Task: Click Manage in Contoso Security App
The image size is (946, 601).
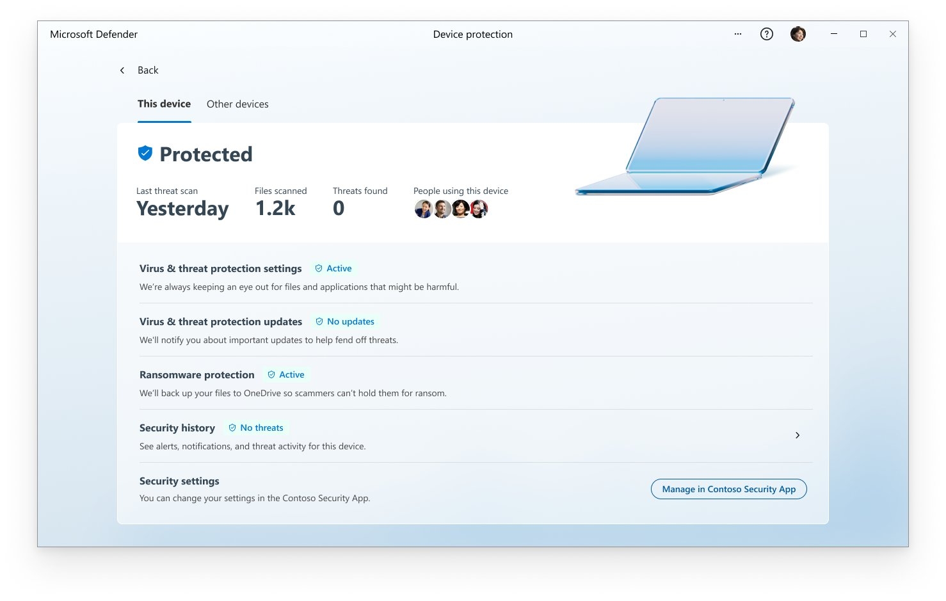Action: point(729,489)
